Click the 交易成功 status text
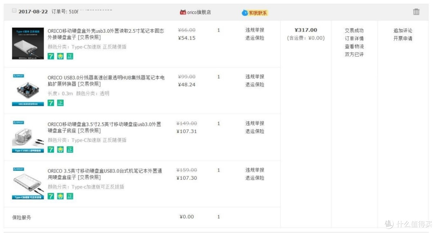This screenshot has width=436, height=233. pos(354,31)
